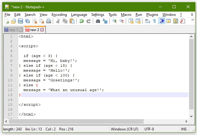
Task: Zoom in with magnifier plus icon
Action: coord(114,21)
